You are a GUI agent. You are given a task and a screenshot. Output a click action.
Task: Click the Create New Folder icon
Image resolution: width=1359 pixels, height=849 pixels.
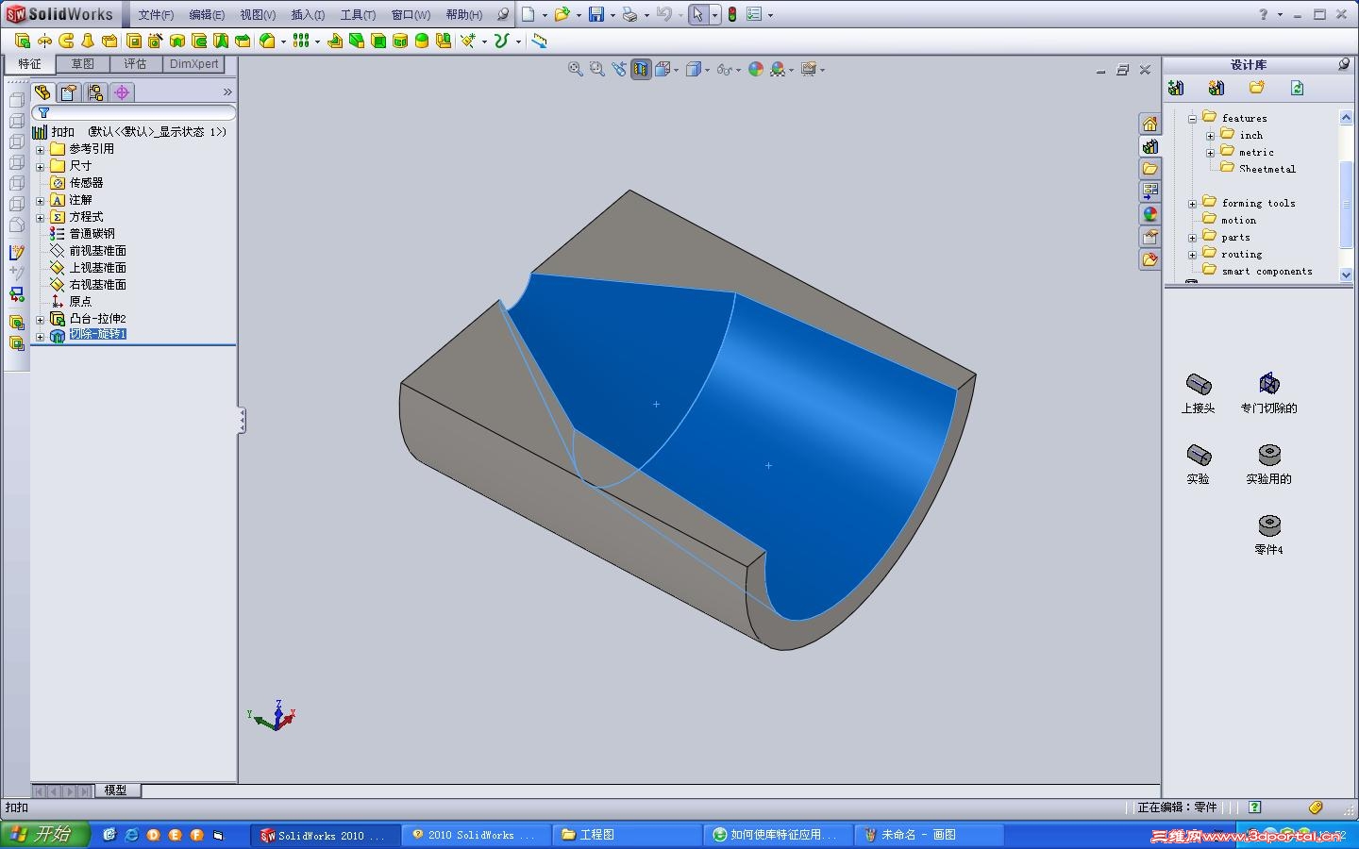tap(1257, 88)
